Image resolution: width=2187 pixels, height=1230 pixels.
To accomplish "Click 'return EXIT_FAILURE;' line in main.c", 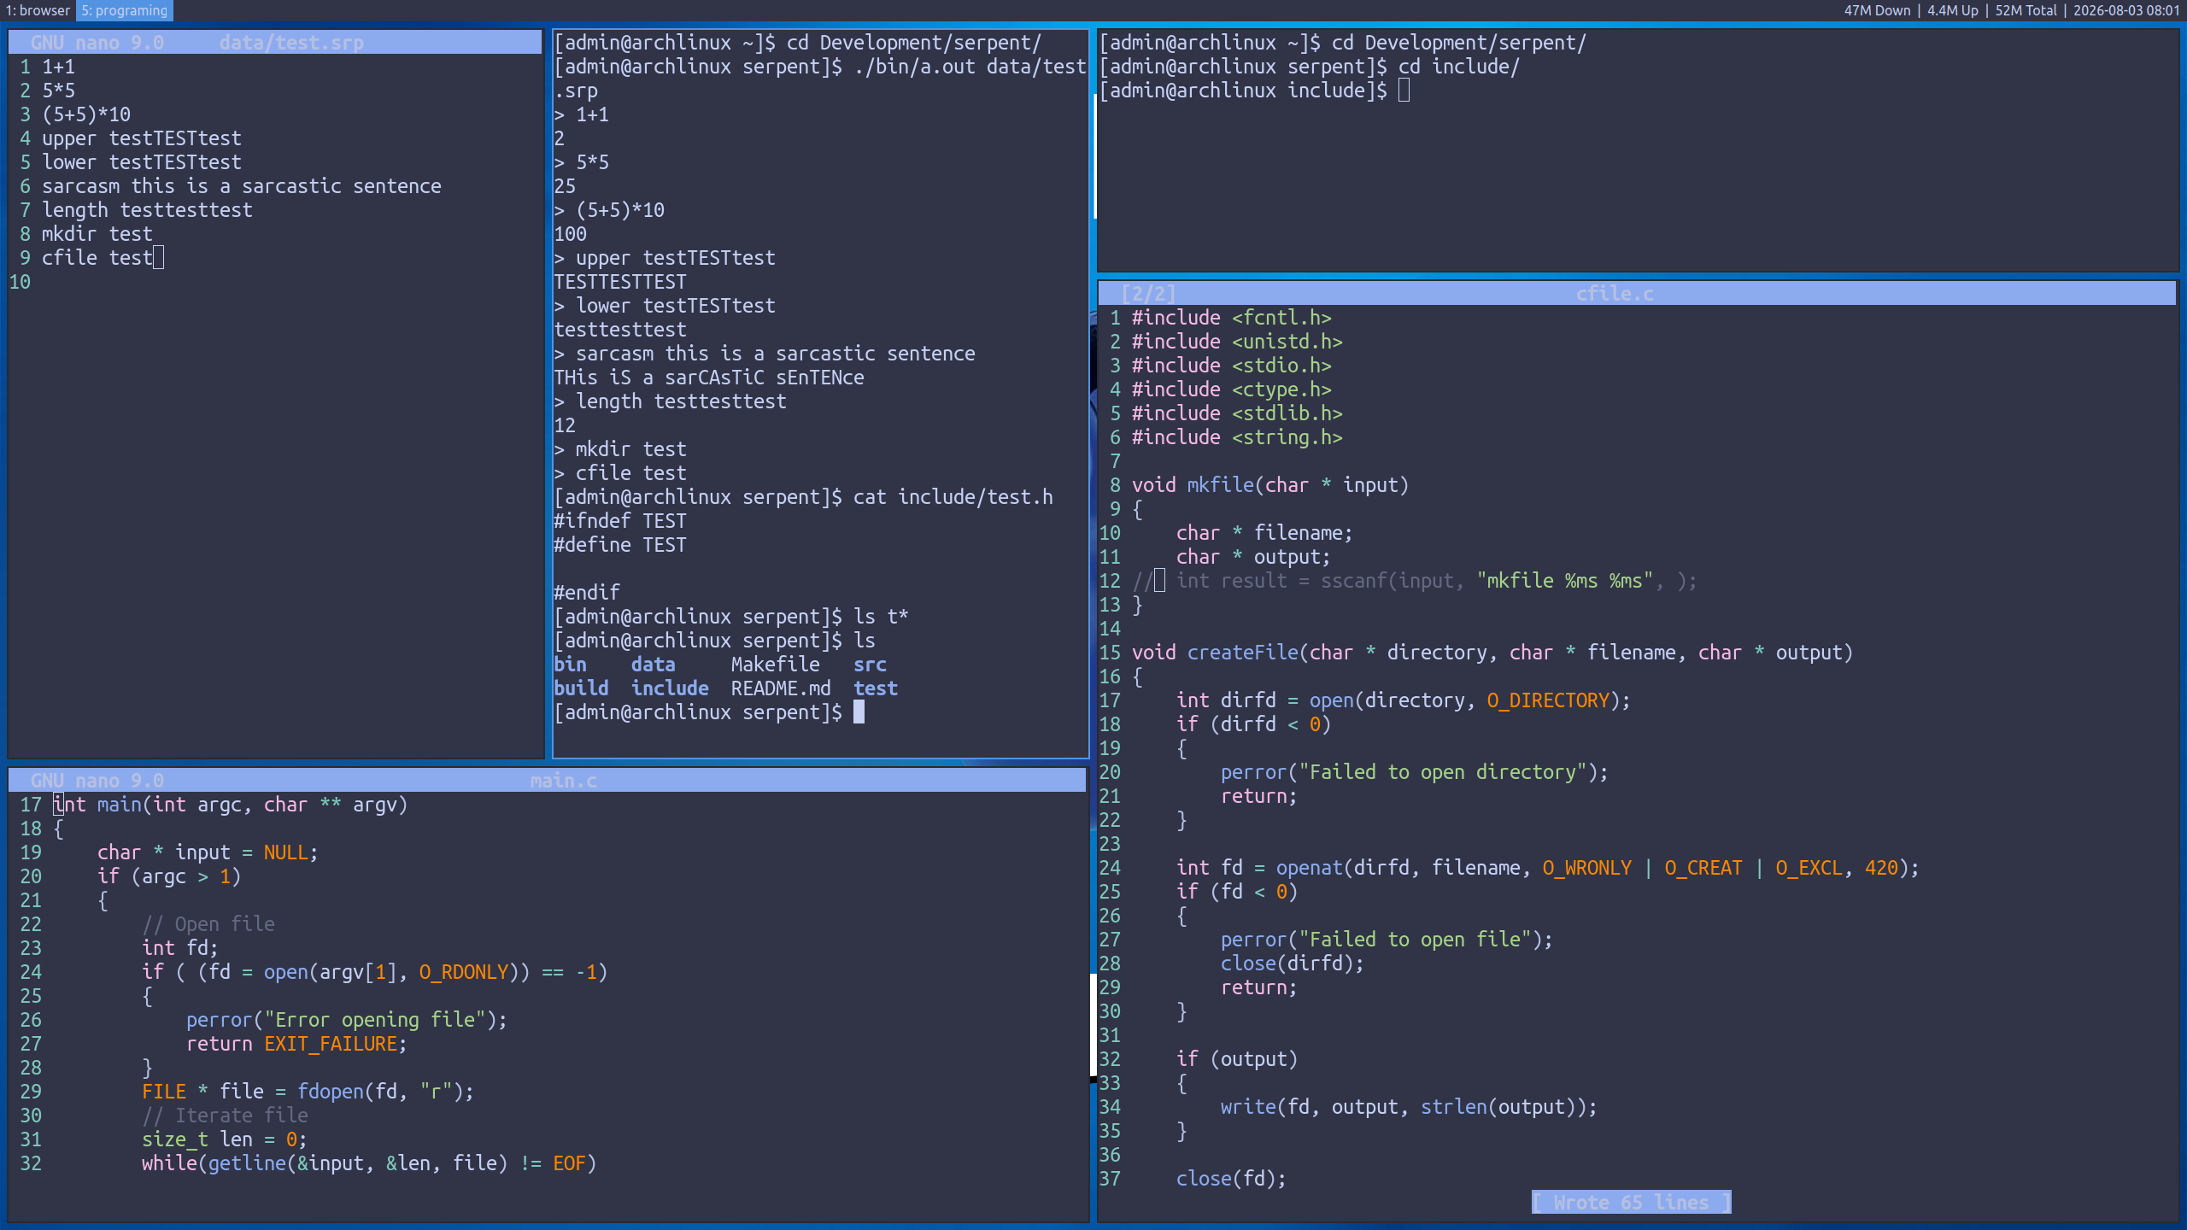I will [297, 1044].
